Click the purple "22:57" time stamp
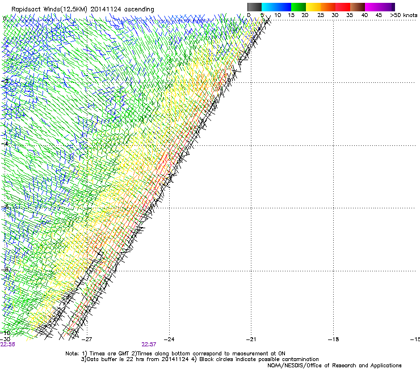420x369 pixels. 149,345
